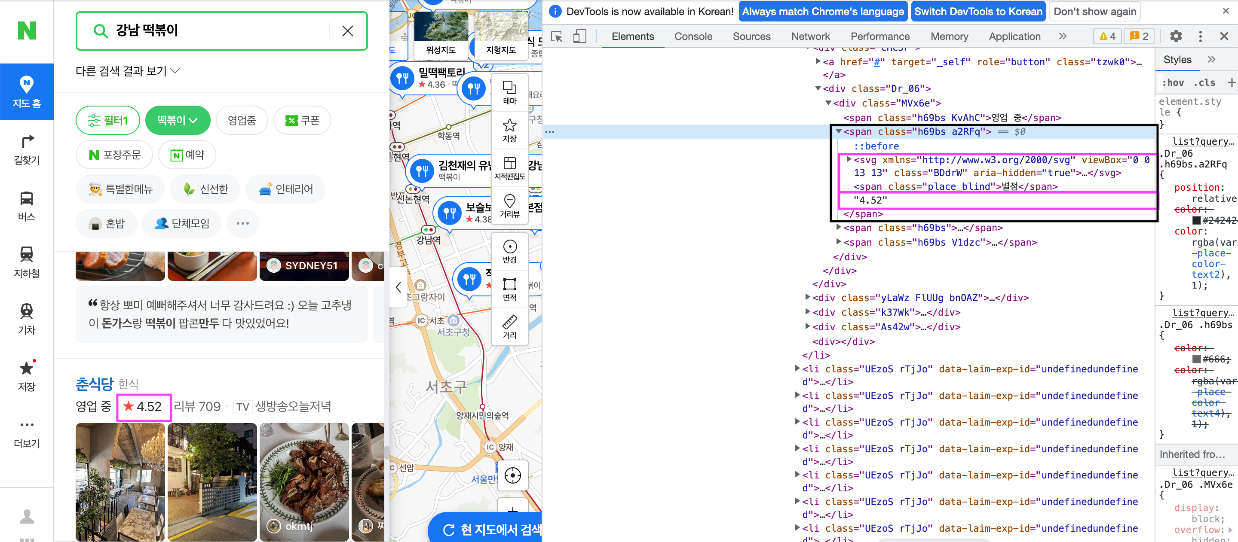Click 리뷰 709 review count

click(x=197, y=407)
